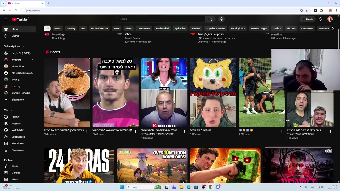Screen dimensions: 340x191
Task: Select the Penalty kicks chip
Action: 238,28
